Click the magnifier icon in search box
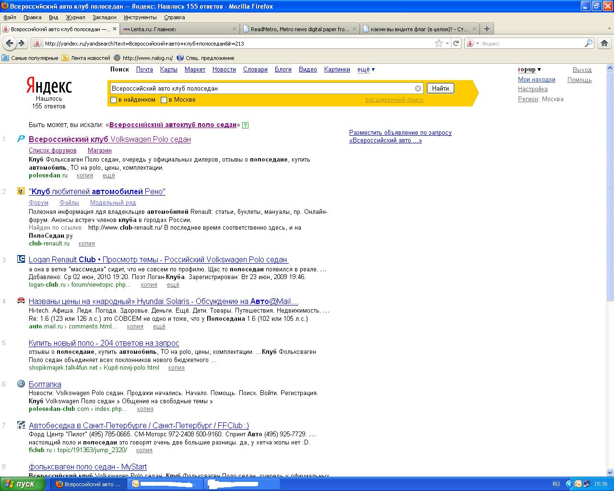Image resolution: width=614 pixels, height=491 pixels. click(589, 43)
